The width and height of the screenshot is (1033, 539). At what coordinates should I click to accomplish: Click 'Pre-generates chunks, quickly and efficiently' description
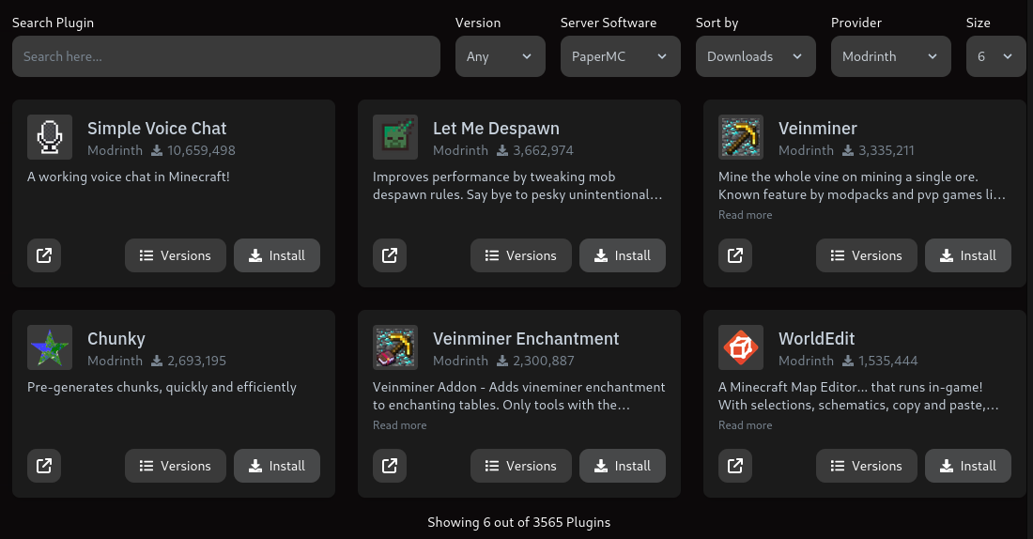tap(162, 388)
